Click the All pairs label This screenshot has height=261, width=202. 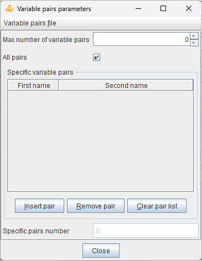[x=15, y=58]
